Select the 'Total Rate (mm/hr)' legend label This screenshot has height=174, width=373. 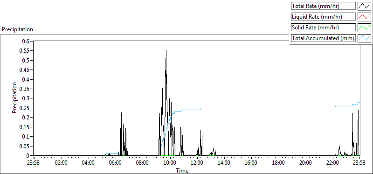tap(323, 6)
